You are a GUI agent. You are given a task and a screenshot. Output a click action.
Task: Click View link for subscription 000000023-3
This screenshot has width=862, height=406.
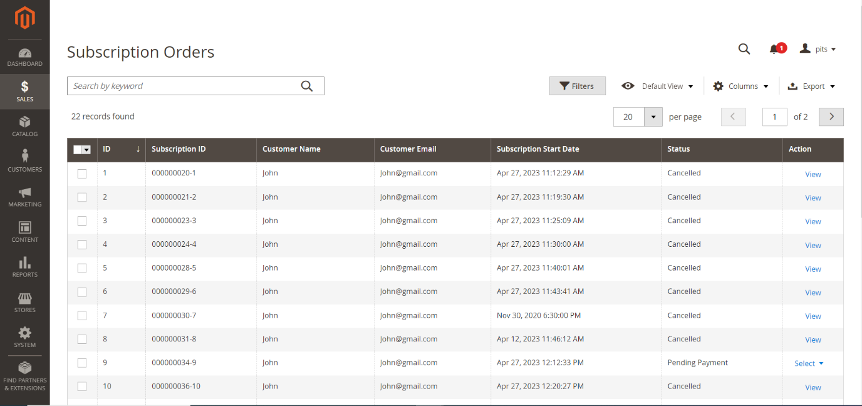click(813, 222)
